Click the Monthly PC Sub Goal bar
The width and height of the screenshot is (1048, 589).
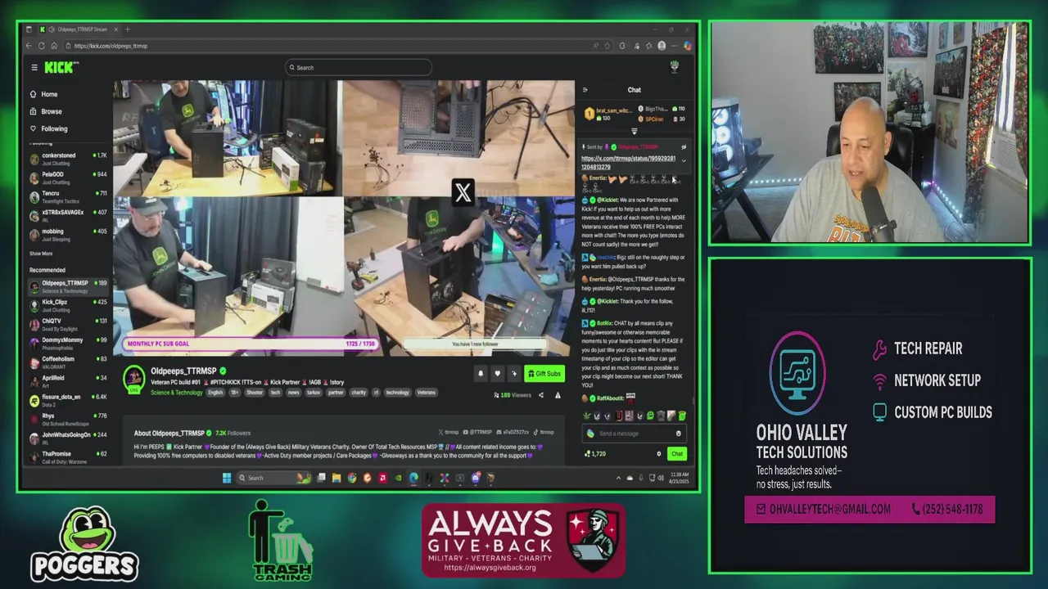click(251, 344)
